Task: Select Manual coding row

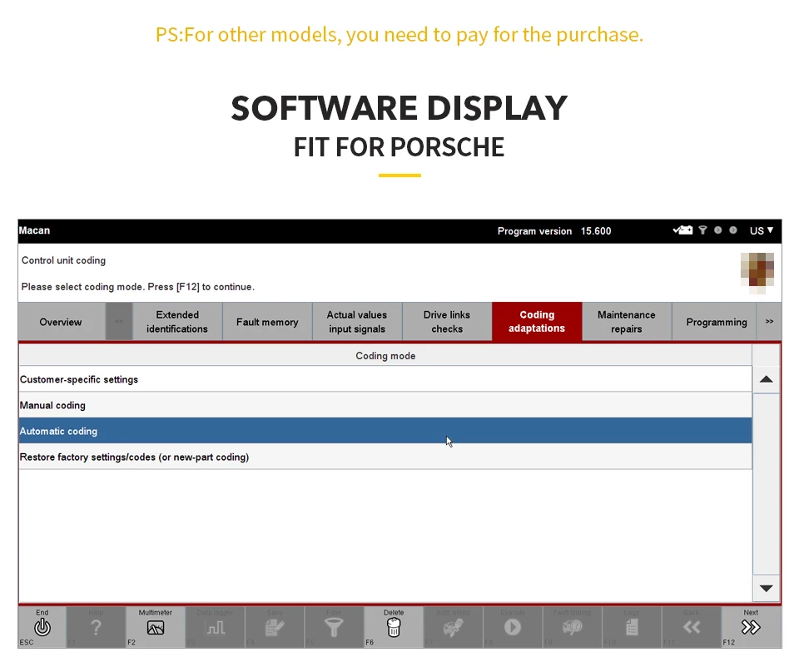Action: 385,405
